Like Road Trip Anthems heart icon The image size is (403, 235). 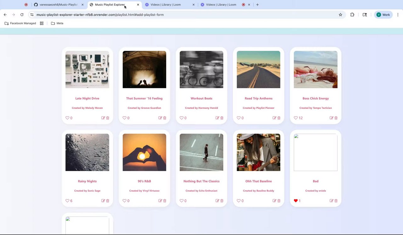(x=239, y=118)
